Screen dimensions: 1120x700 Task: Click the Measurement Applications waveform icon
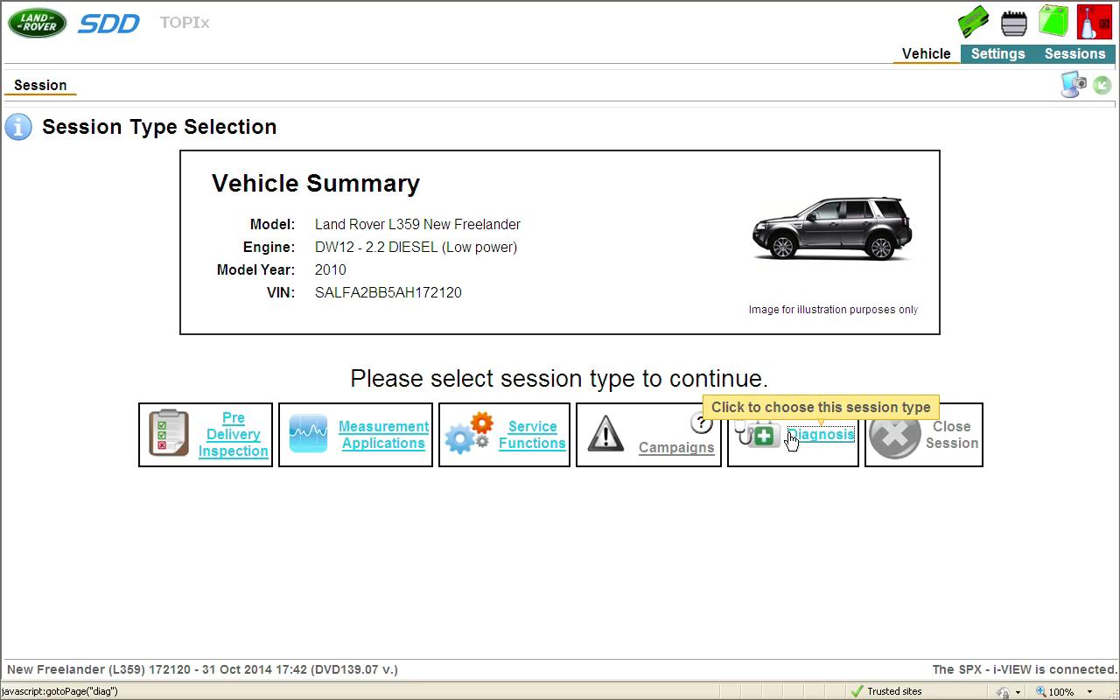[308, 434]
